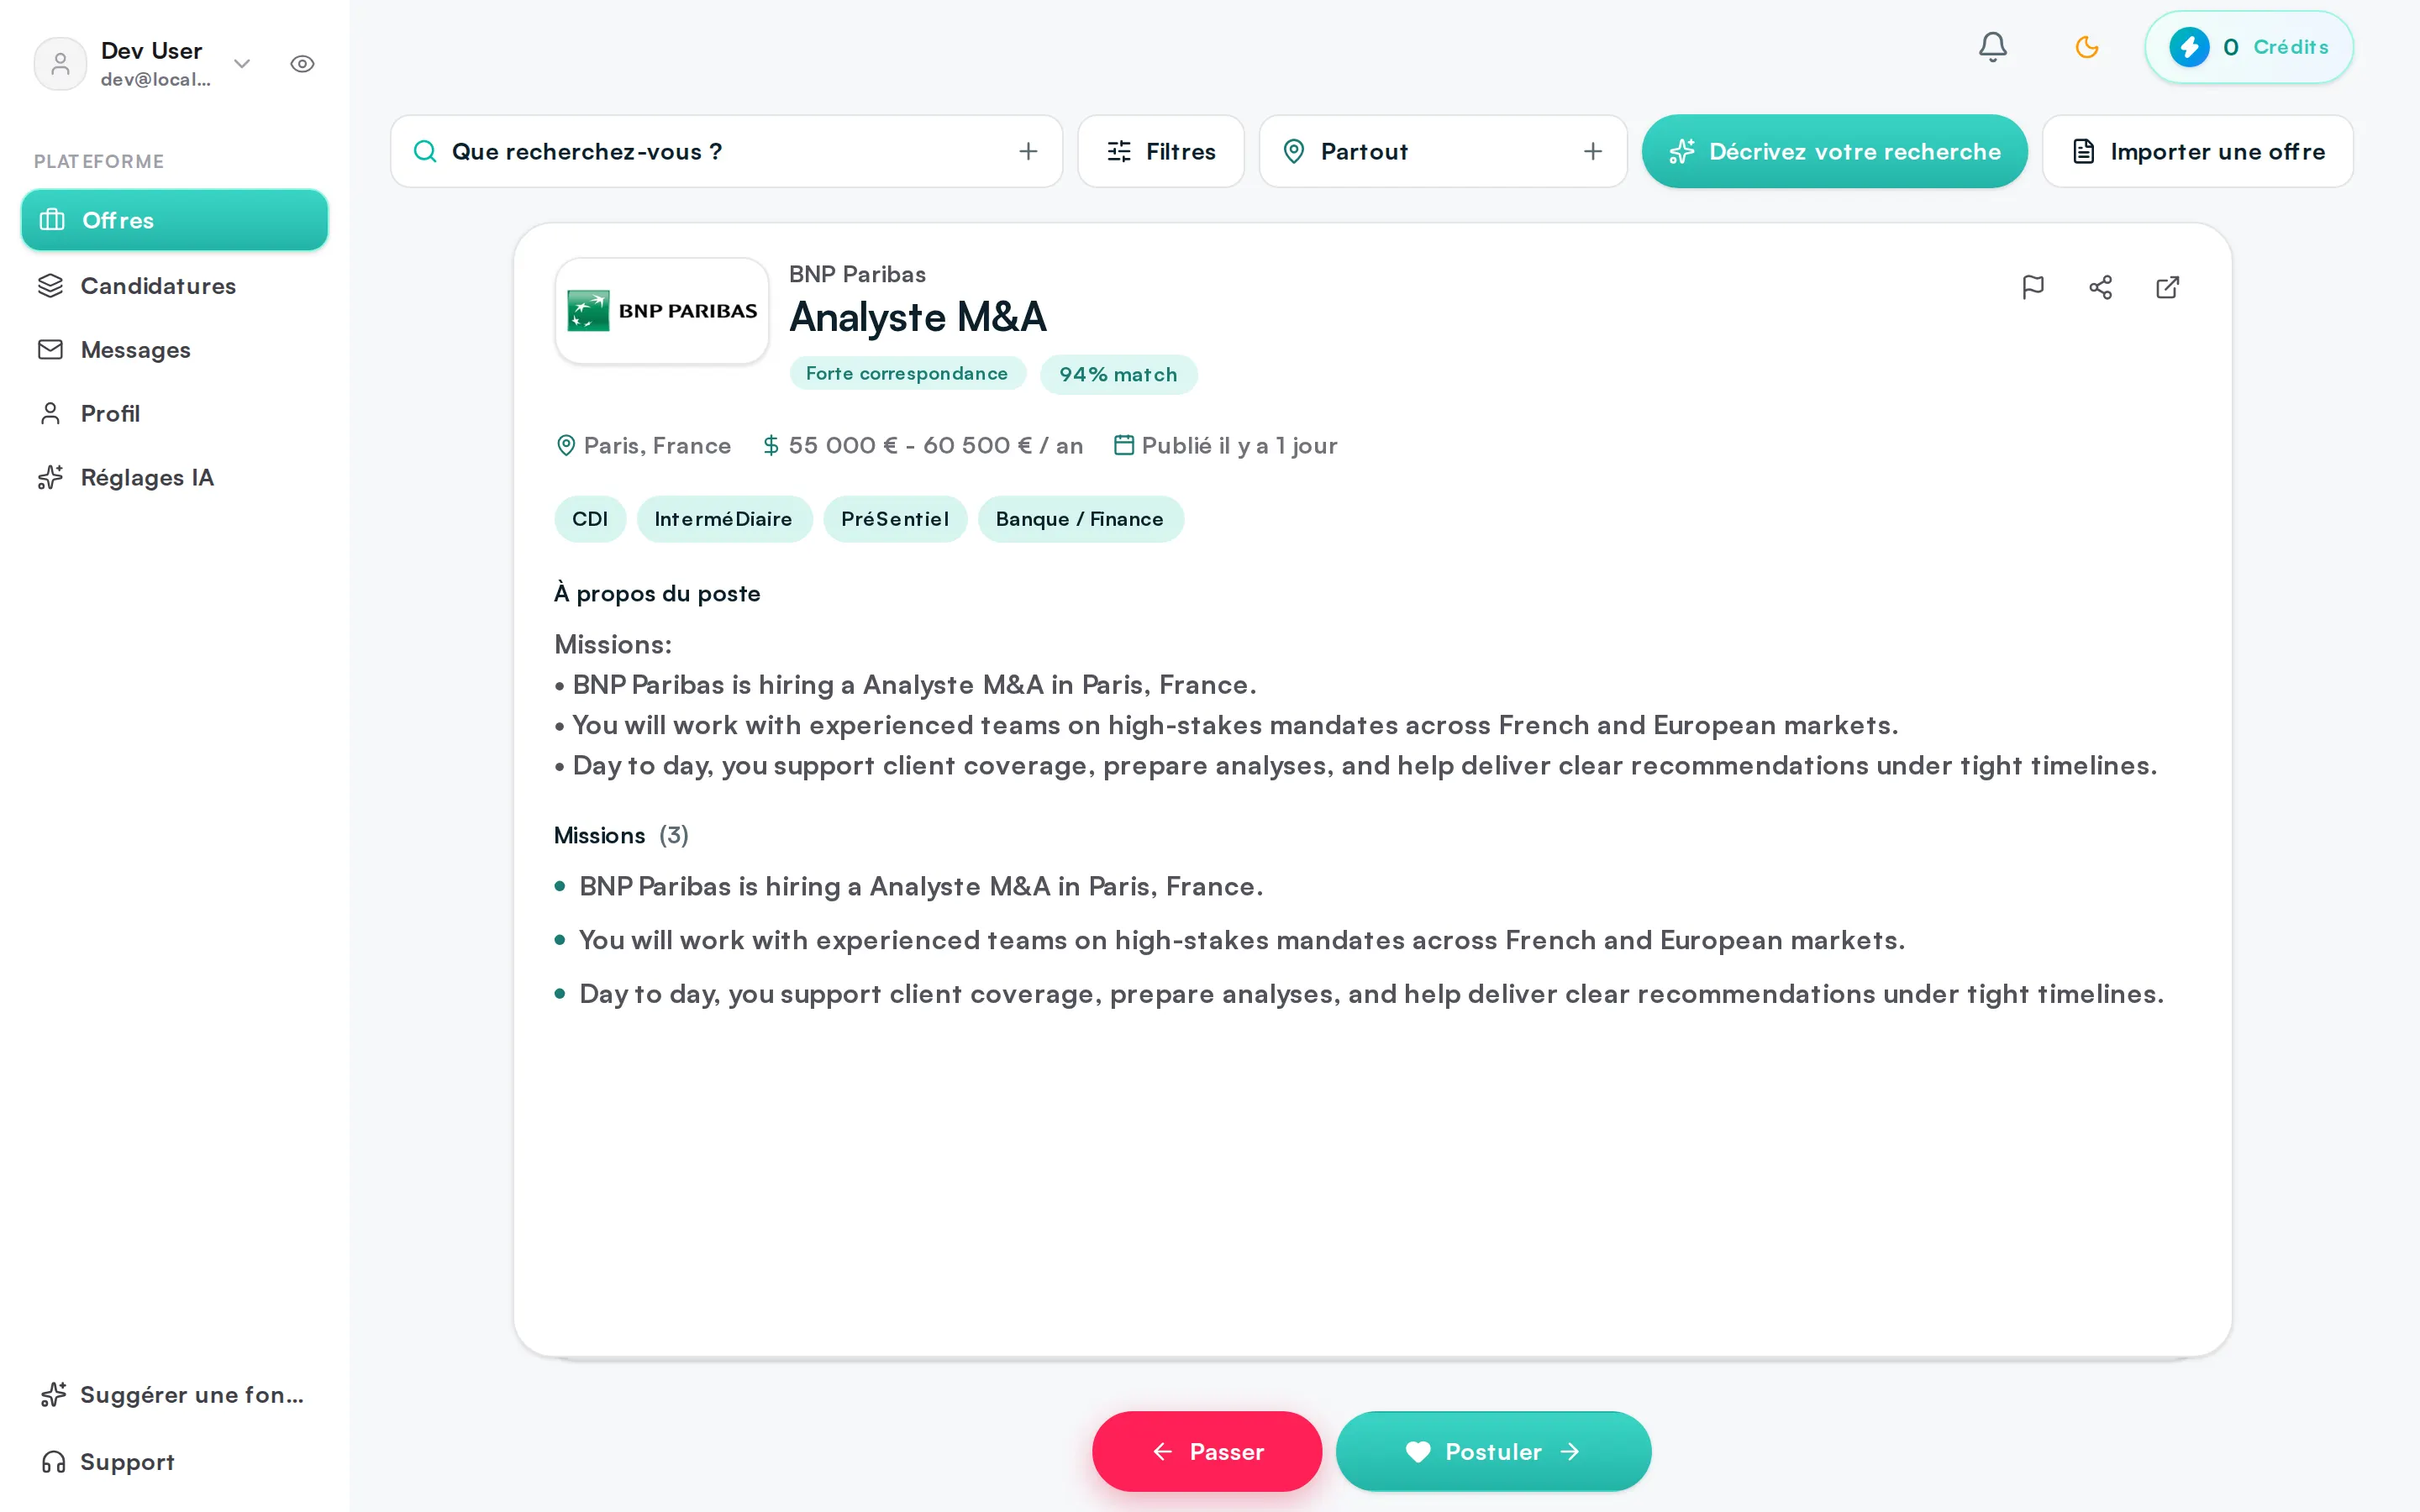Open the Offres section in the sidebar
The width and height of the screenshot is (2420, 1512).
(x=174, y=220)
